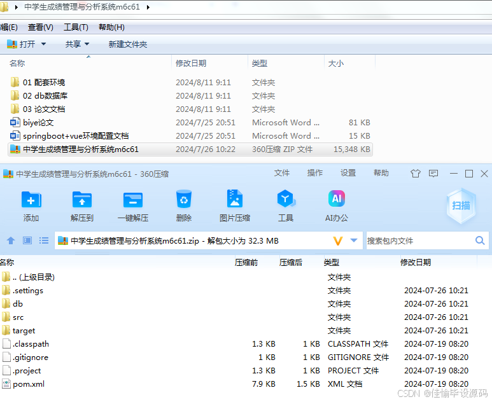Image resolution: width=492 pixels, height=402 pixels.
Task: Switch to list view icon in 360压缩
Action: [44, 240]
